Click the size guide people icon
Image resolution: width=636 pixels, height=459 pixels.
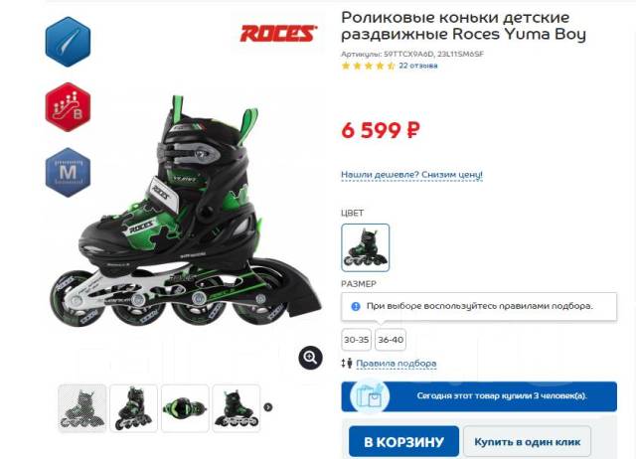(347, 363)
